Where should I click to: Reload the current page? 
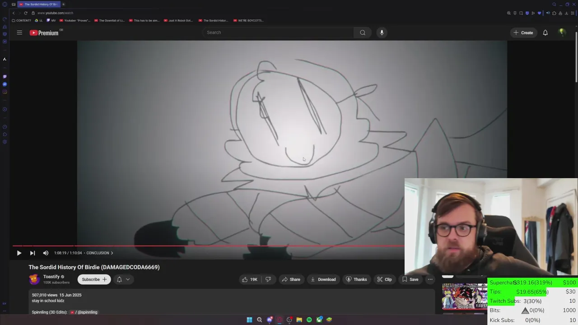pos(26,13)
